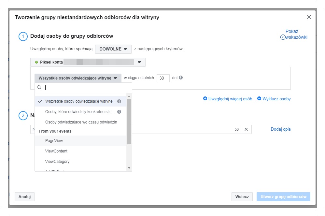The height and width of the screenshot is (216, 325).
Task: Click the Anuluj button
Action: [24, 197]
